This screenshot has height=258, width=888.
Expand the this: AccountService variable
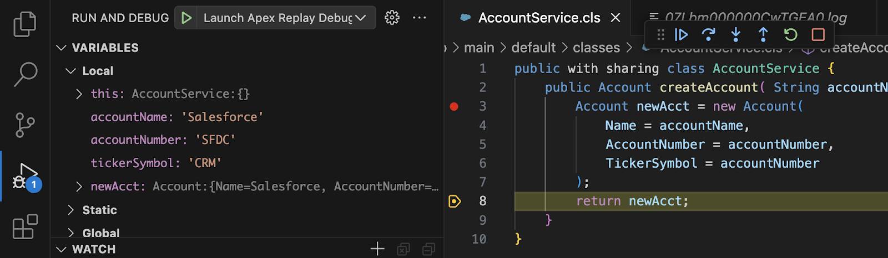click(79, 94)
